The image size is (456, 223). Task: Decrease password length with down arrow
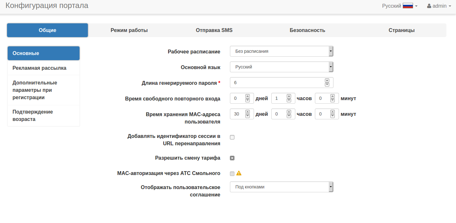pyautogui.click(x=327, y=84)
